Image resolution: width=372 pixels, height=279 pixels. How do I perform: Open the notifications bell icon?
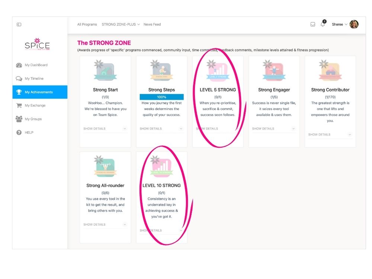pos(323,25)
